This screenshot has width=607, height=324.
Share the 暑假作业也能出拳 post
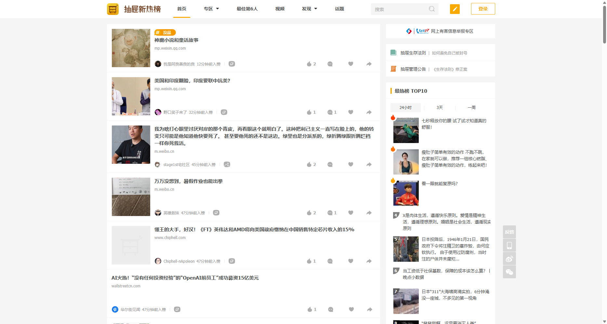369,213
